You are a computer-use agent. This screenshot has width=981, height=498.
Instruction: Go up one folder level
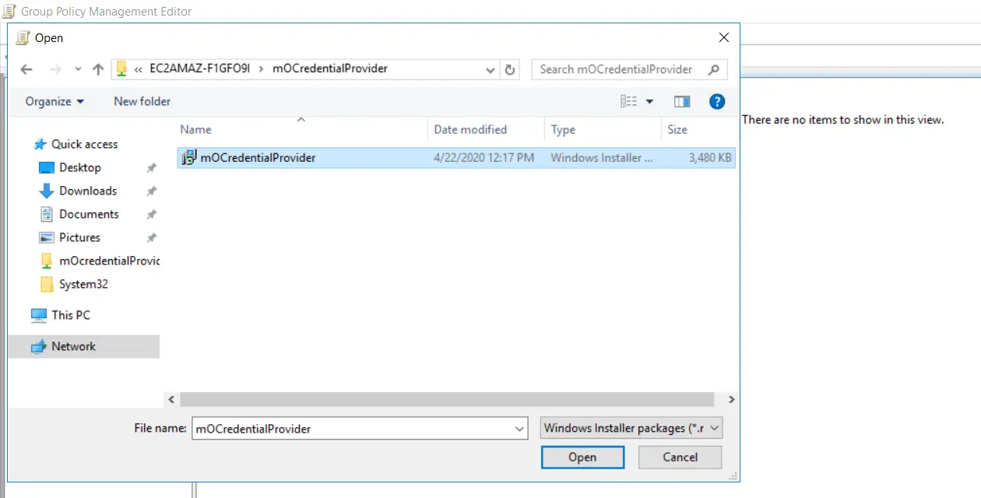(98, 69)
